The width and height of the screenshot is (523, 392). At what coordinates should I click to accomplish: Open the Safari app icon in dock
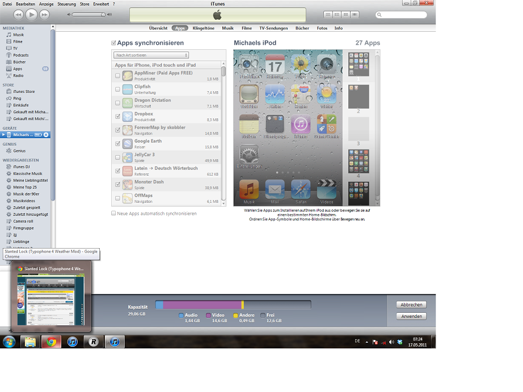[x=301, y=189]
